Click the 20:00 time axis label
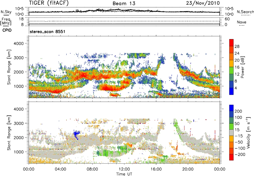The height and width of the screenshot is (176, 254). 188,169
